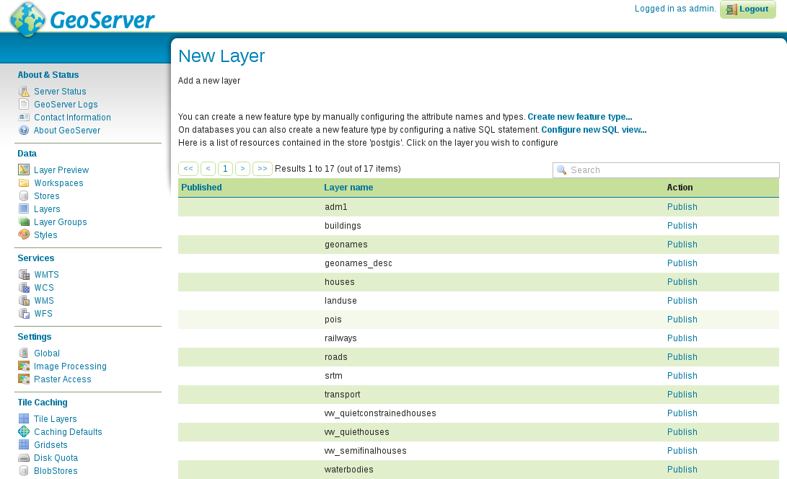Go to next results page
The width and height of the screenshot is (787, 479).
[x=243, y=169]
